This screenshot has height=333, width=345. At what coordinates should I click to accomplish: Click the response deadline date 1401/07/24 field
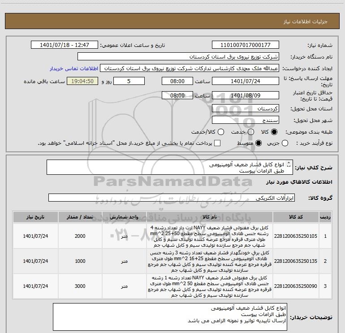(246, 81)
